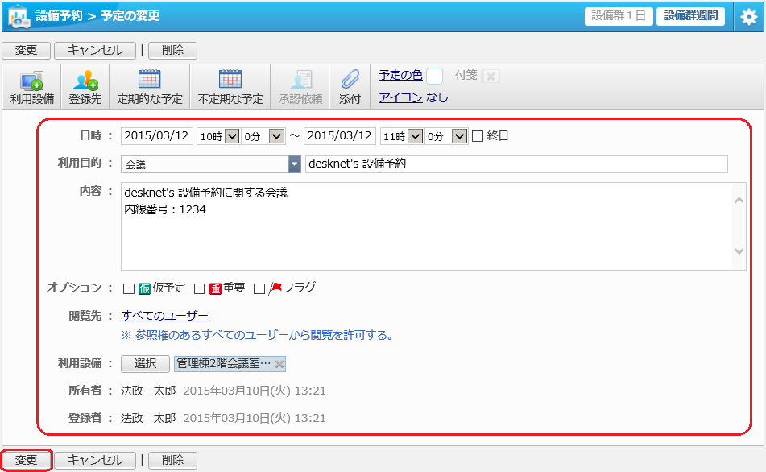Image resolution: width=766 pixels, height=472 pixels.
Task: Click the bottom キャンセル cancel button
Action: (x=95, y=460)
